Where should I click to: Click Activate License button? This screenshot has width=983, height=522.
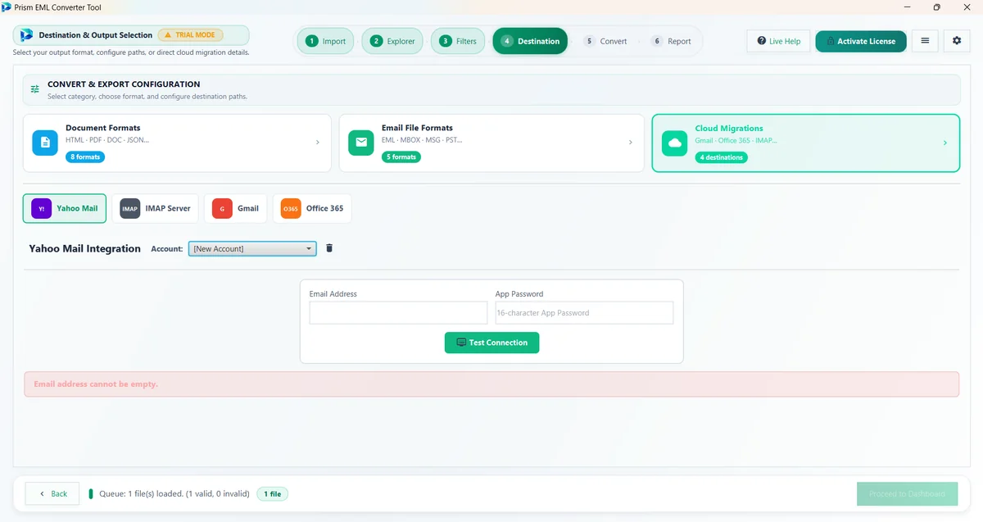(861, 41)
